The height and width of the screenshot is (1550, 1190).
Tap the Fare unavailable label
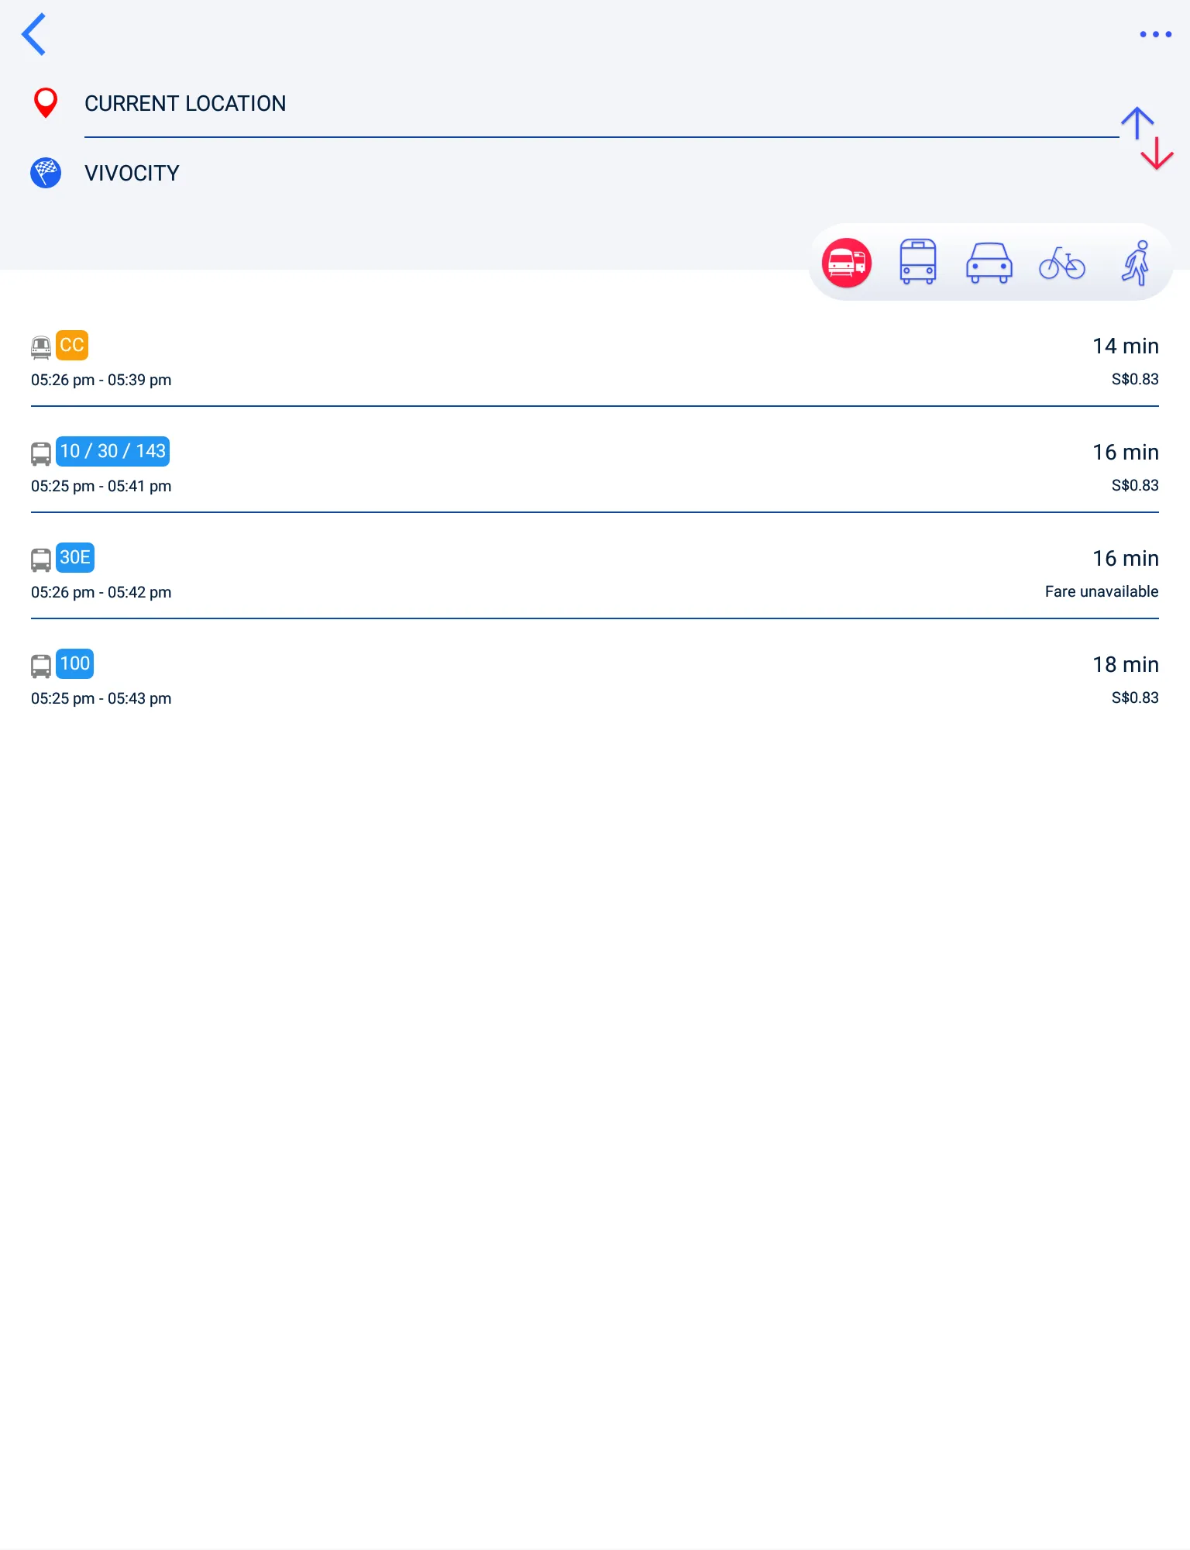1102,591
